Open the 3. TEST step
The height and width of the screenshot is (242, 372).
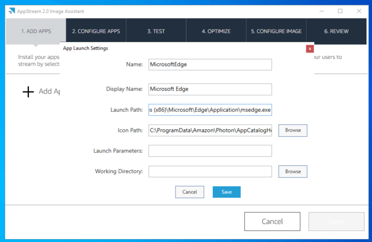point(156,31)
